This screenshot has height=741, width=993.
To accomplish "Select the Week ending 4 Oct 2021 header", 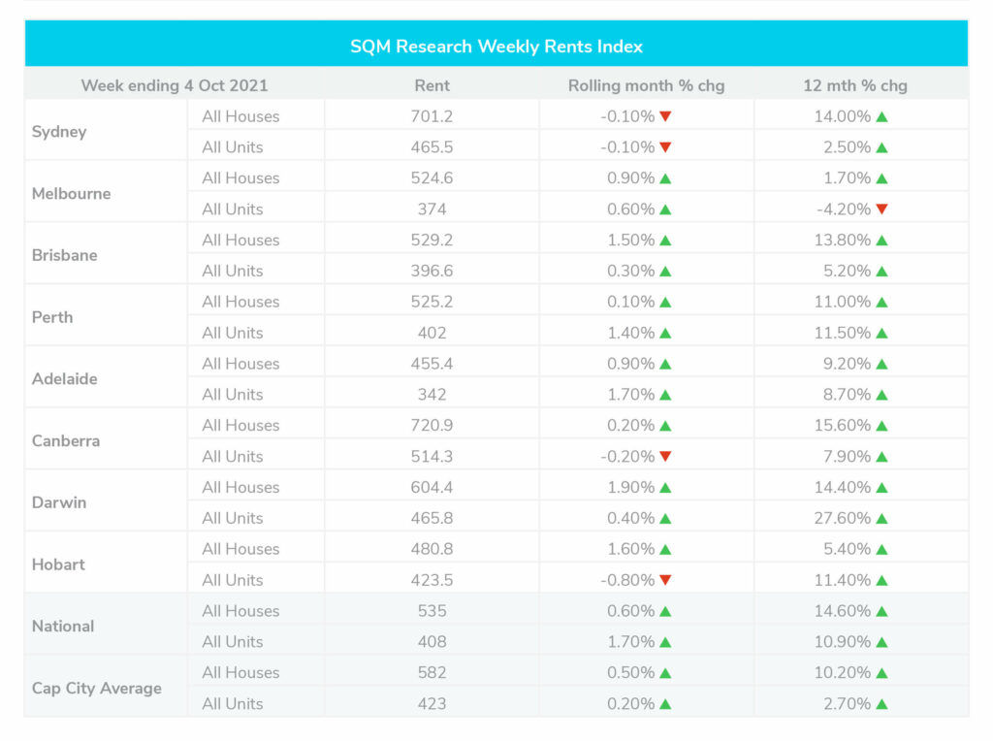I will point(175,85).
